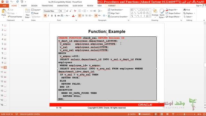Click the spell check icon in status bar

tap(16, 114)
